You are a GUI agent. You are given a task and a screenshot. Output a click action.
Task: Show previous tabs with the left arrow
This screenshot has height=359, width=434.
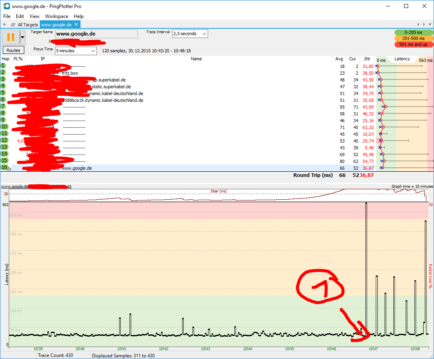pos(418,24)
